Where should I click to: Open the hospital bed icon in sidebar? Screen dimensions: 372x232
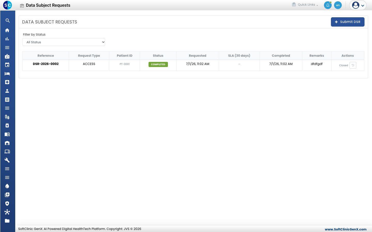coord(7,74)
